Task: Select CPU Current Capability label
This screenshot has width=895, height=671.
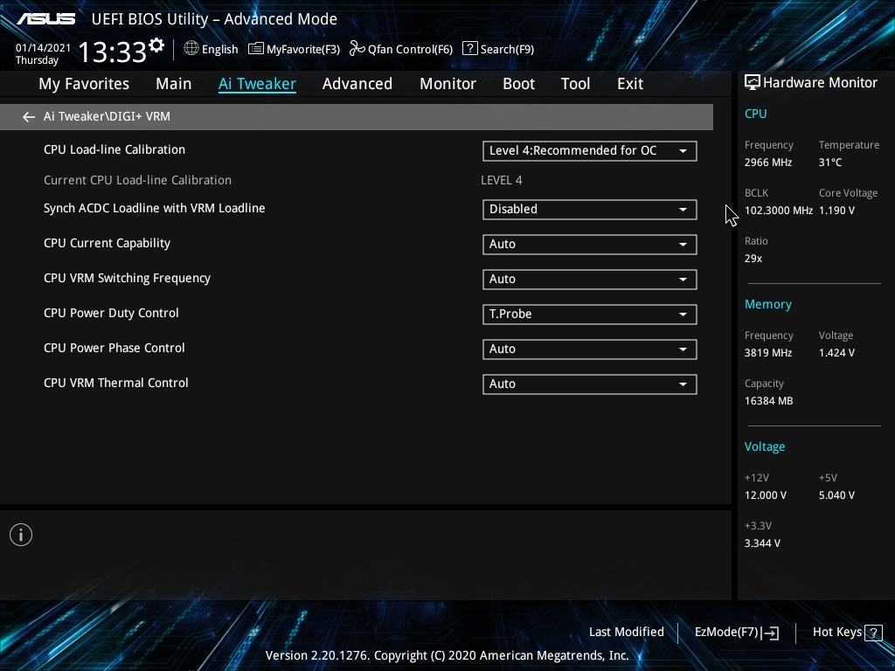Action: click(x=107, y=243)
